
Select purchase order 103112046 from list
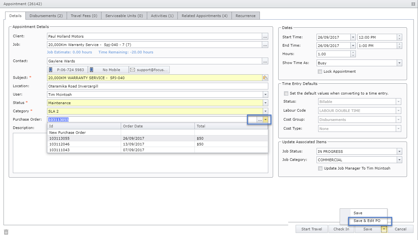[59, 144]
